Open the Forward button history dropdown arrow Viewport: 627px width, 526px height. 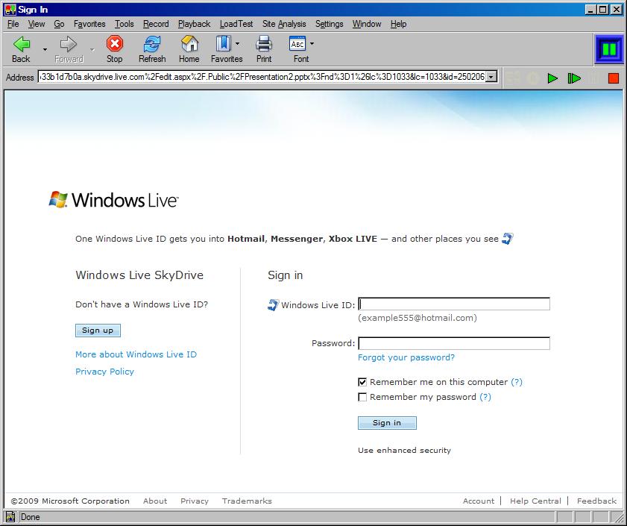(92, 50)
